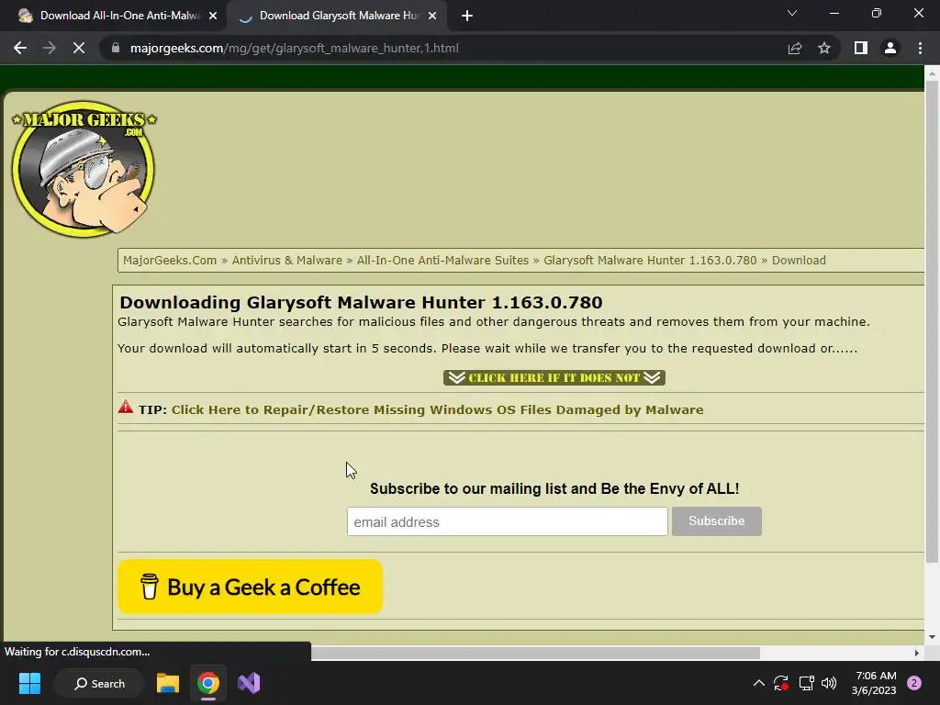Click Here If It Does Not button
The height and width of the screenshot is (705, 940).
[x=554, y=377]
